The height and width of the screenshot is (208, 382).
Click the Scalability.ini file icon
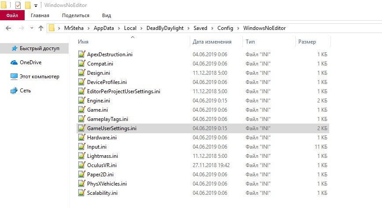coord(81,193)
